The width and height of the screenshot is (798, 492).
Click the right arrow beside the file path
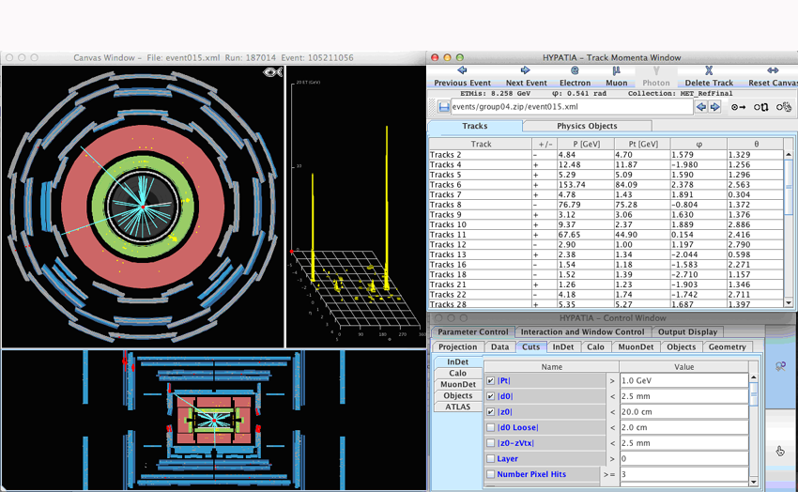pyautogui.click(x=715, y=107)
